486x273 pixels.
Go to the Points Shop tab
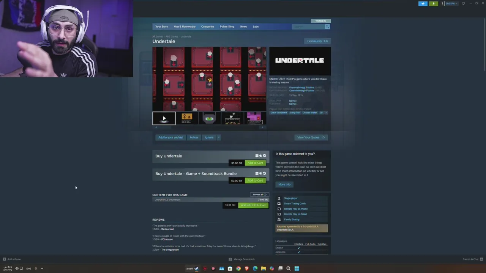227,27
